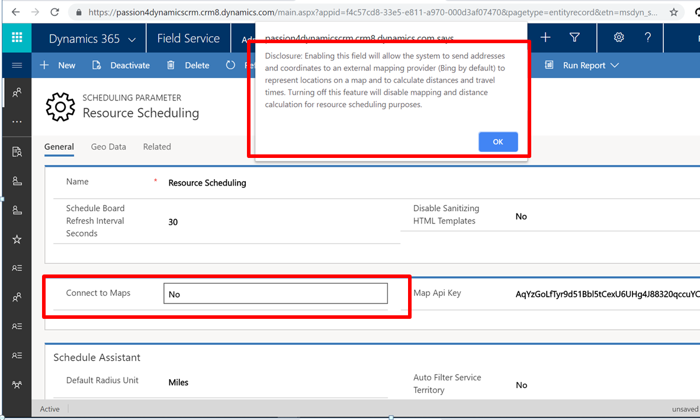
Task: Toggle Disable Sanitizing HTML Templates value
Action: click(521, 217)
